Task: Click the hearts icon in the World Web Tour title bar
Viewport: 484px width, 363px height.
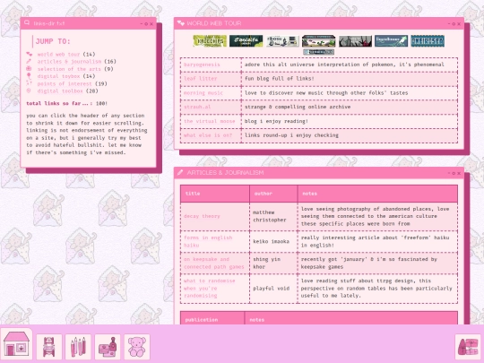Action: click(x=181, y=23)
